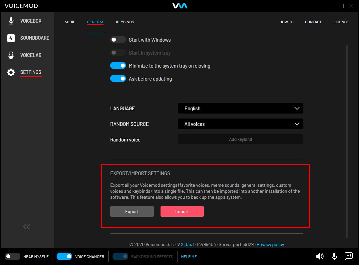Screen dimensions: 359x265
Task: Click the Voice Changer label
Action: (90, 257)
